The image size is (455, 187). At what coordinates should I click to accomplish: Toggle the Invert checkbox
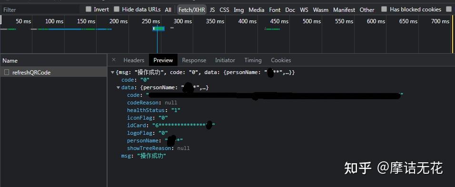89,9
